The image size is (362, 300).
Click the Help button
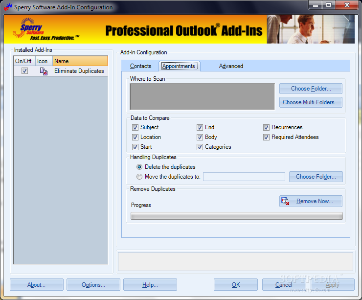pyautogui.click(x=150, y=285)
